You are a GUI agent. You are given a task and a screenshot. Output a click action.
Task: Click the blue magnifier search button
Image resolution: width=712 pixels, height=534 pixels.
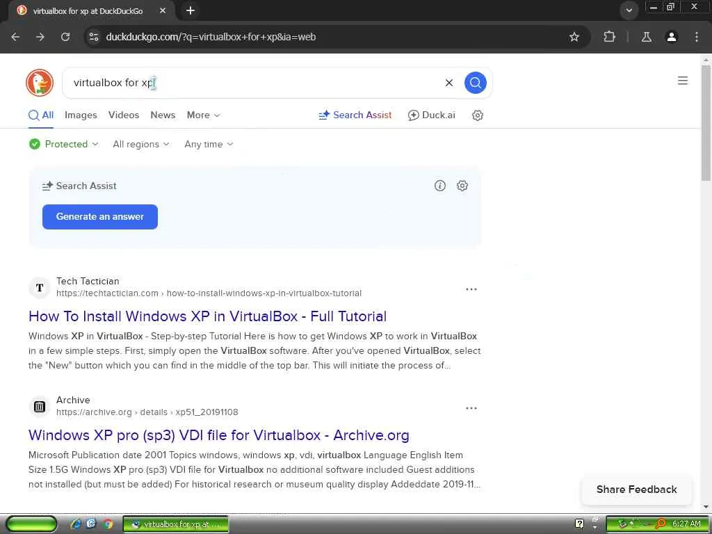(476, 83)
